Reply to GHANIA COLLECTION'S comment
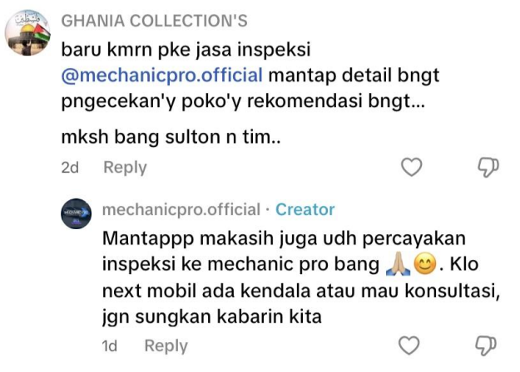This screenshot has width=520, height=372. (125, 168)
